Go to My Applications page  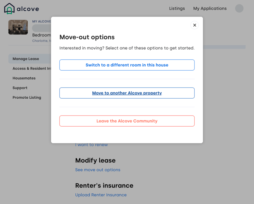(x=210, y=8)
